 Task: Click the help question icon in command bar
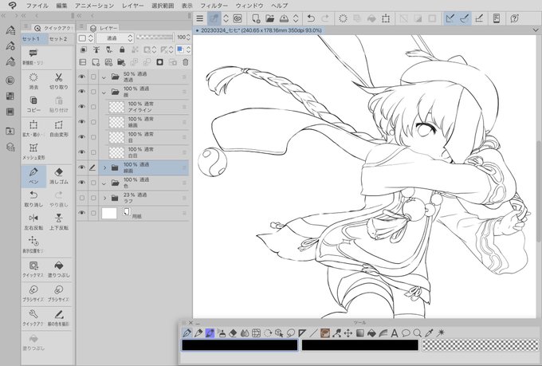pyautogui.click(x=514, y=18)
